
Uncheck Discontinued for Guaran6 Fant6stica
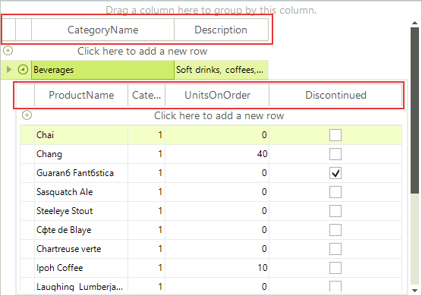point(335,173)
